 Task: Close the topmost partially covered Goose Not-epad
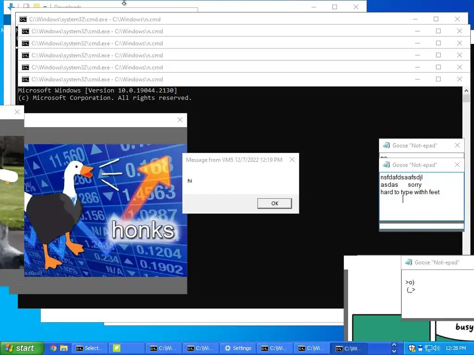coord(457,145)
